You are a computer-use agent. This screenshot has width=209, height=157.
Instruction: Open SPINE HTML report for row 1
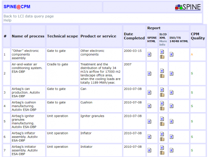coord(149,54)
